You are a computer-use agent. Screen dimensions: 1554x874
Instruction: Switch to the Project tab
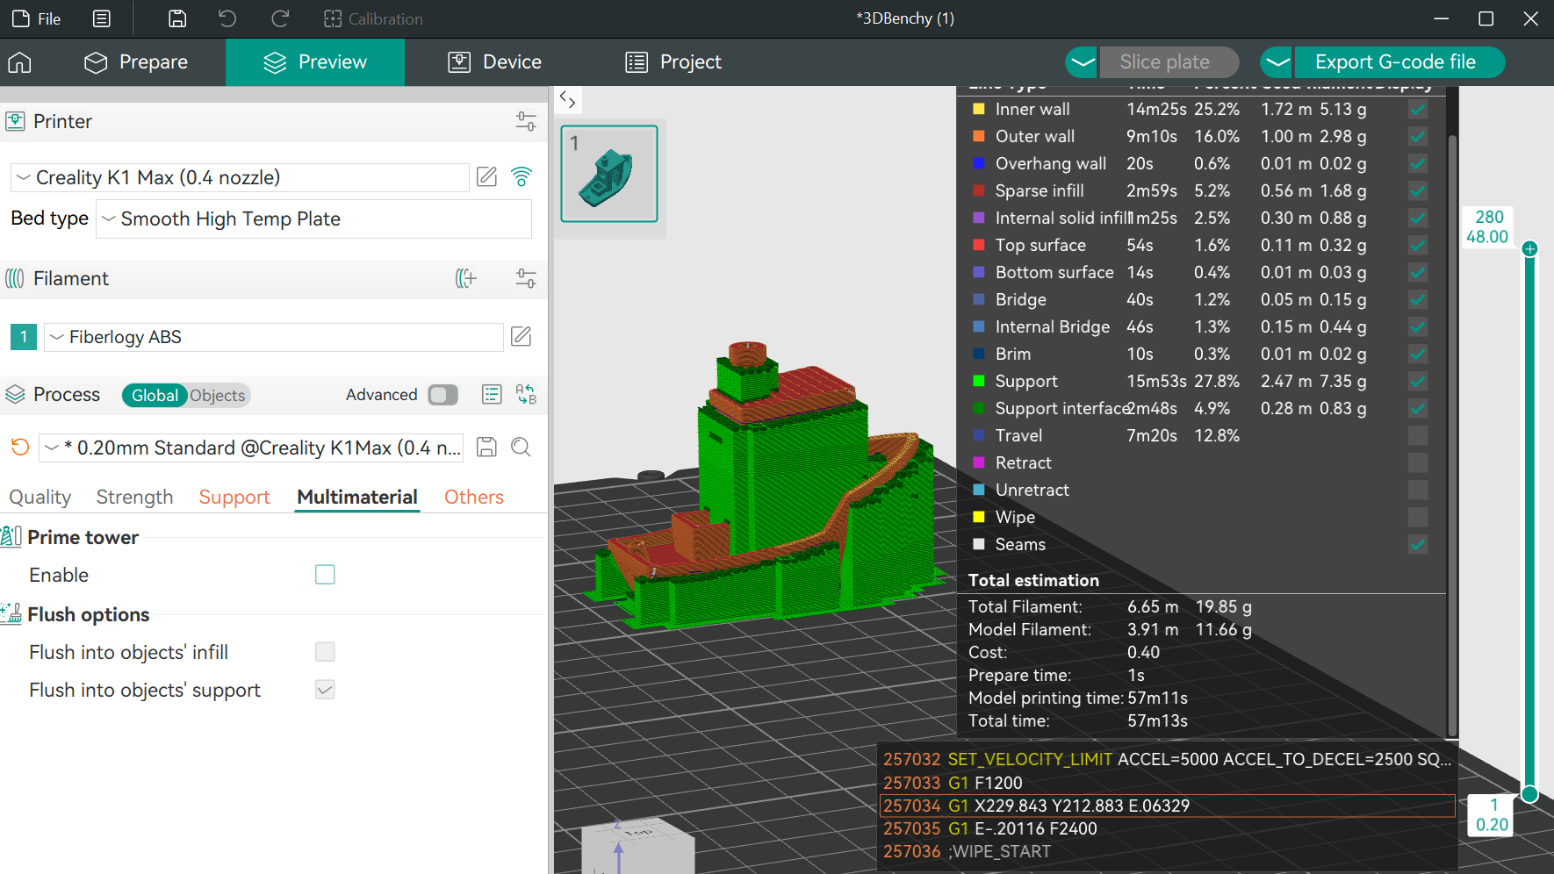pos(673,62)
